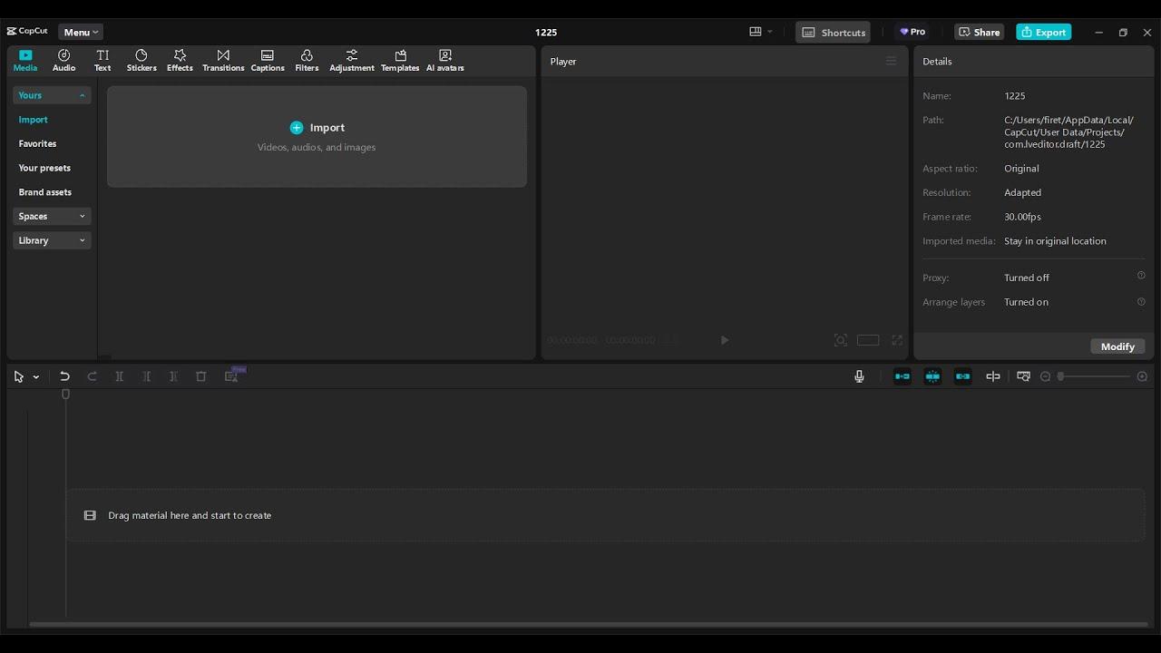This screenshot has height=653, width=1161.
Task: Open the AI avatars panel
Action: coord(444,61)
